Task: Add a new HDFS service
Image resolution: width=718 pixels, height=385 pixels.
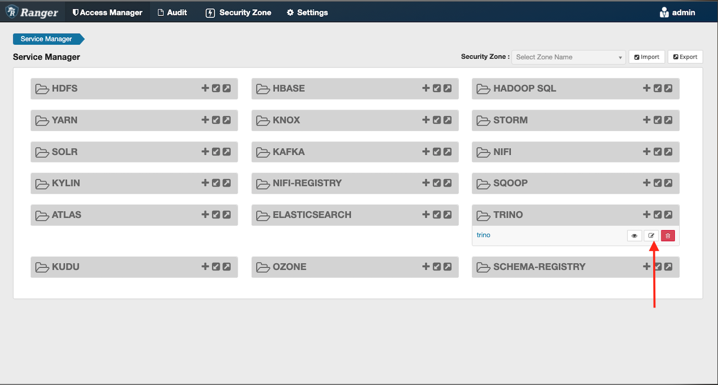Action: (x=205, y=89)
